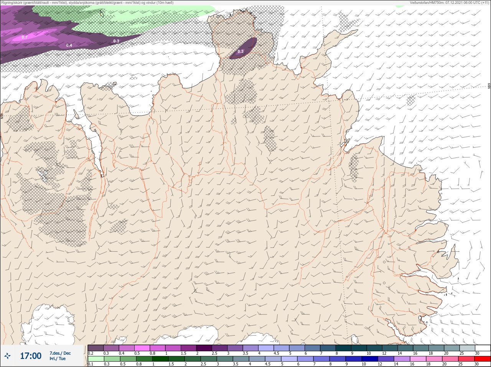
Task: Pick the violet swatch labeled 14 in rain legend
Action: tap(402, 359)
